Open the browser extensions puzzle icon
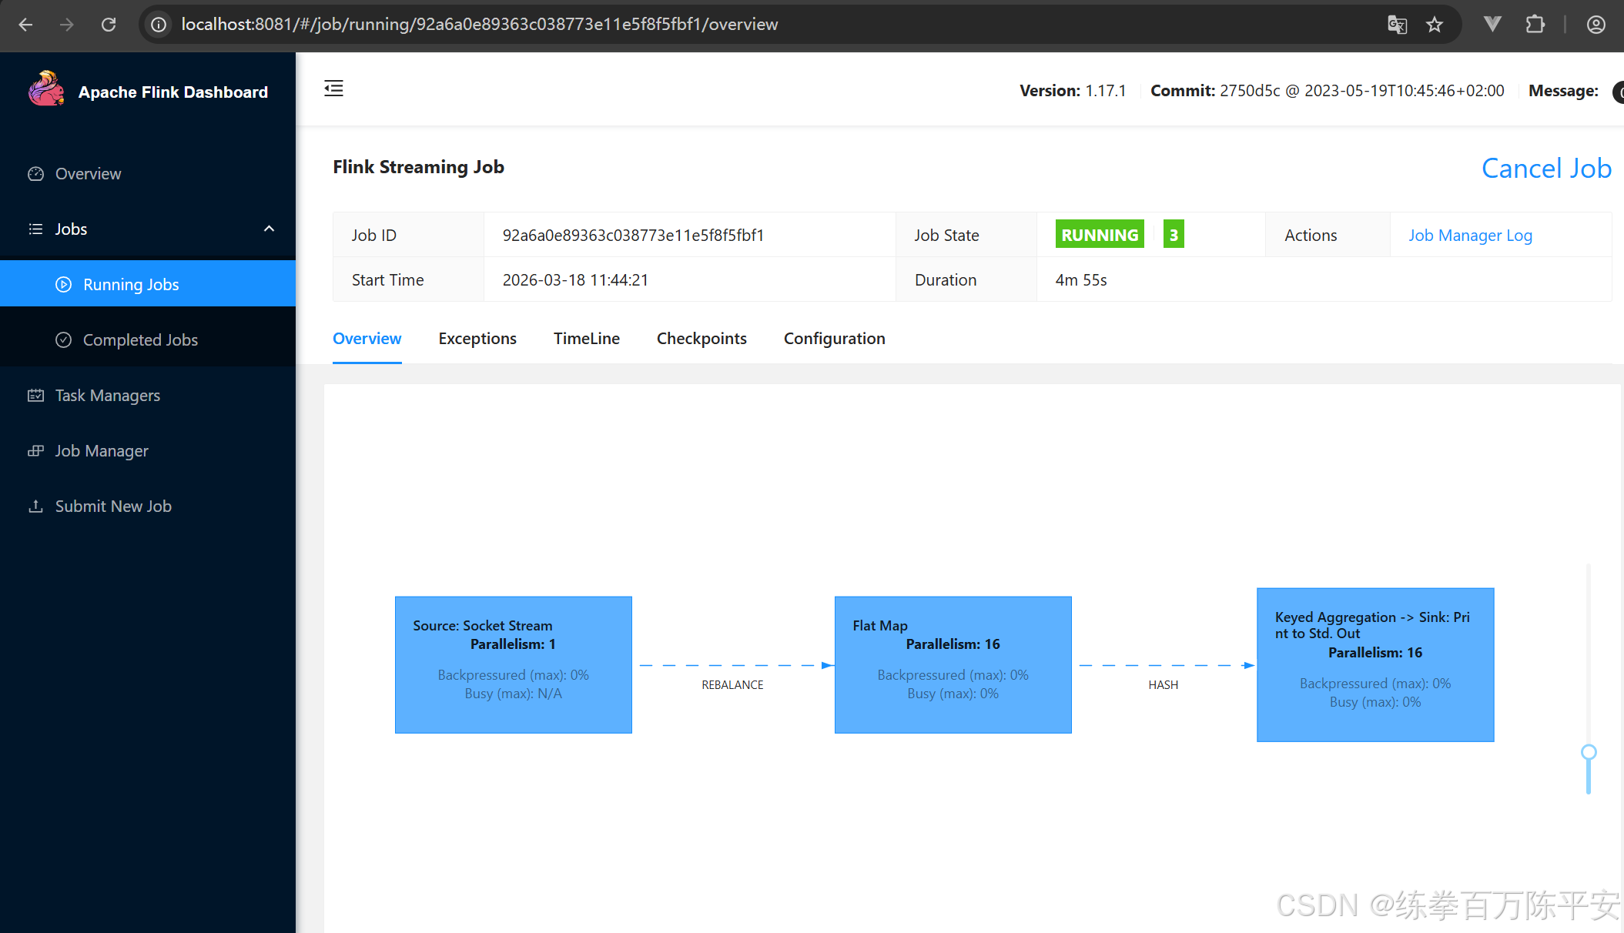 (1535, 25)
